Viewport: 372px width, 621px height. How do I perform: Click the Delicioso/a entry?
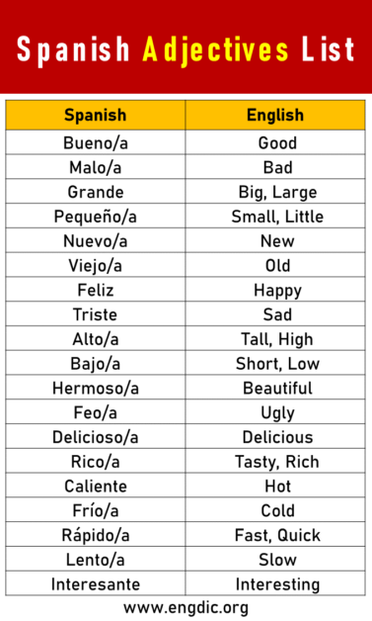(96, 437)
